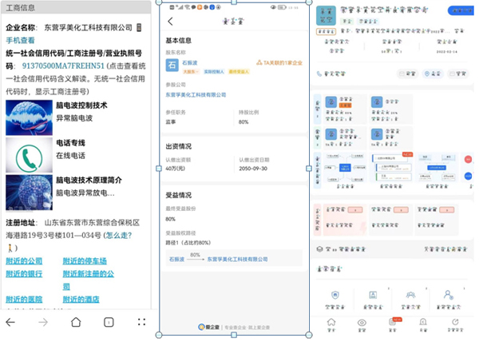Open the 附近的公司 link
Viewport: 479px width, 342px height.
24,261
